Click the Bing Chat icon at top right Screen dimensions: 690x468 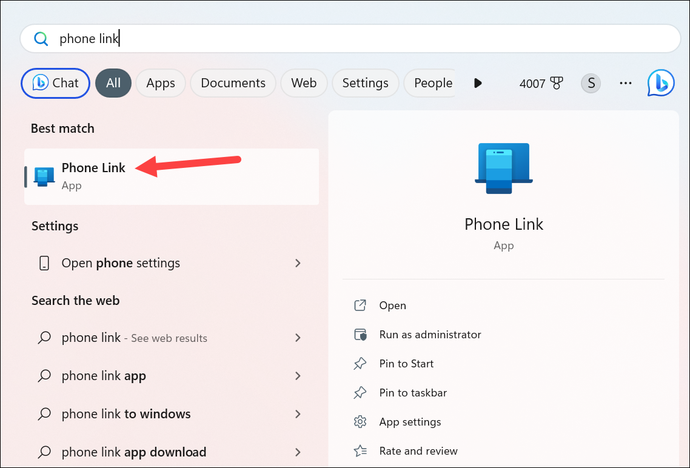coord(660,83)
